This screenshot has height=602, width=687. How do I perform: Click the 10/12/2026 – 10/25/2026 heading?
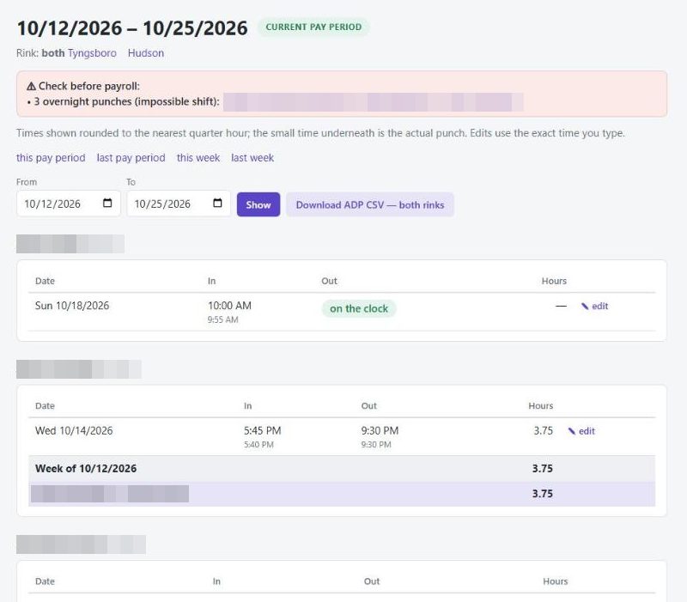[132, 28]
